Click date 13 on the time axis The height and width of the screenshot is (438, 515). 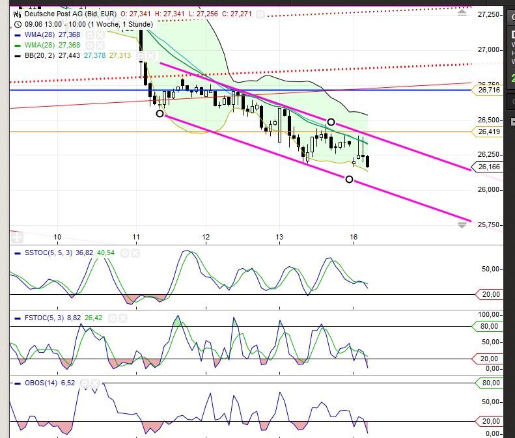coord(279,237)
